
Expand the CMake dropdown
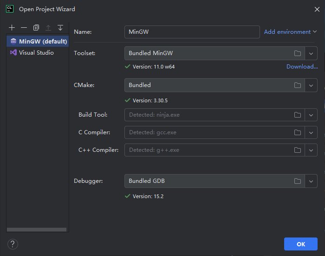[x=311, y=85]
